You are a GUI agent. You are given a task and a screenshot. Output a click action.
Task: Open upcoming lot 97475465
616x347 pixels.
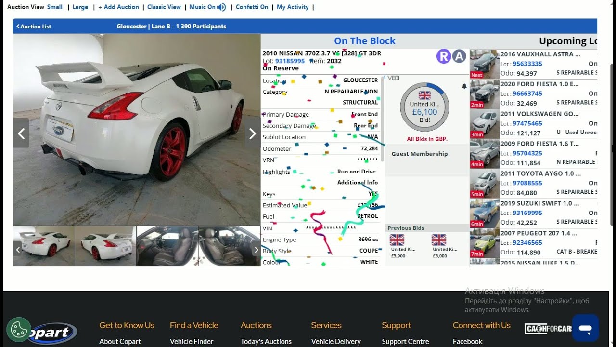coord(527,123)
